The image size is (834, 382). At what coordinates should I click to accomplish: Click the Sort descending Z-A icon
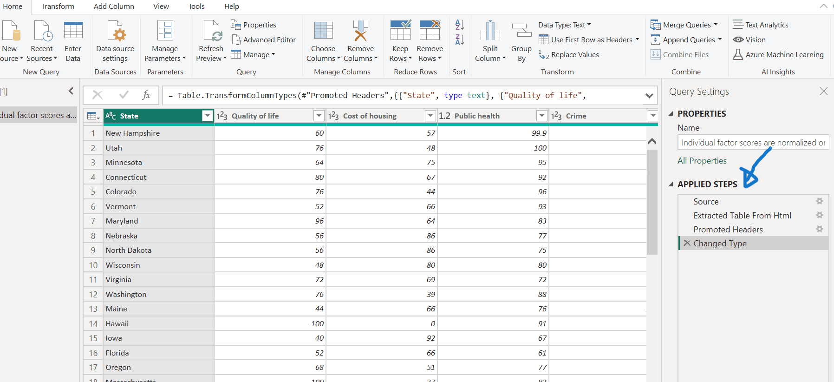point(459,40)
